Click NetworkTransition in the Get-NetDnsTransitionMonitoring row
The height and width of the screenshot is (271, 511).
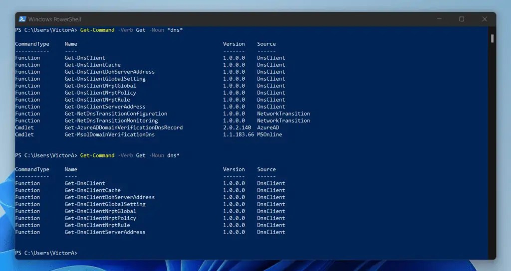[x=283, y=121]
